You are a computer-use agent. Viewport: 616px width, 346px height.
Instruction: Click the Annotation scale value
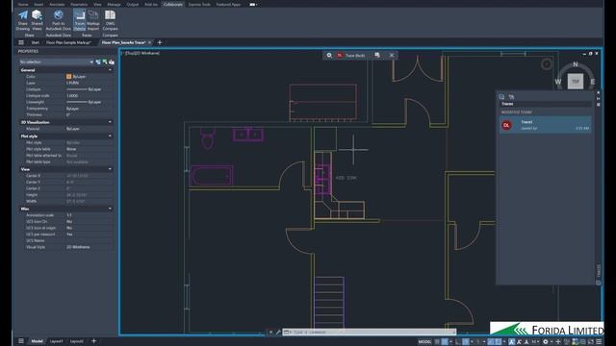pos(90,215)
